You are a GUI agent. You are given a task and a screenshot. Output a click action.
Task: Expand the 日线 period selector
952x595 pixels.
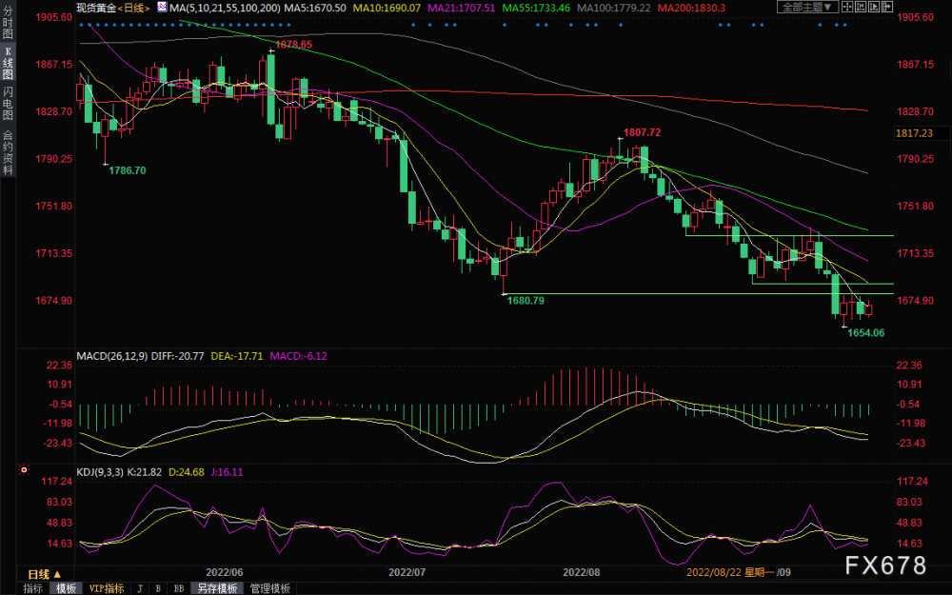[45, 574]
